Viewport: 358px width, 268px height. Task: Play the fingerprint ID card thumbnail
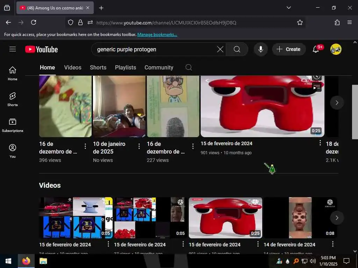[173, 106]
